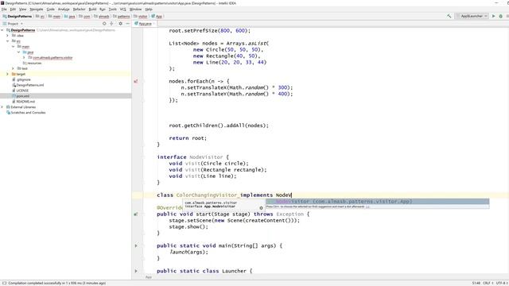
Task: Expand the target folder
Action: coord(8,74)
